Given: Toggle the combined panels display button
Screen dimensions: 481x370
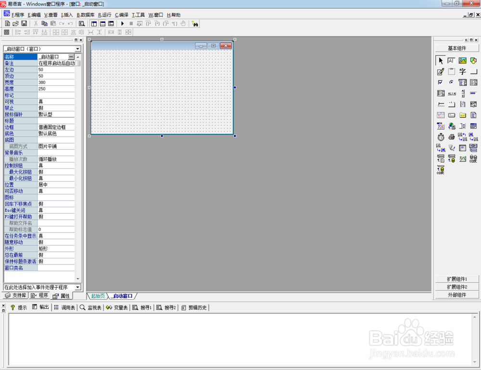Looking at the screenshot, I should tap(111, 24).
